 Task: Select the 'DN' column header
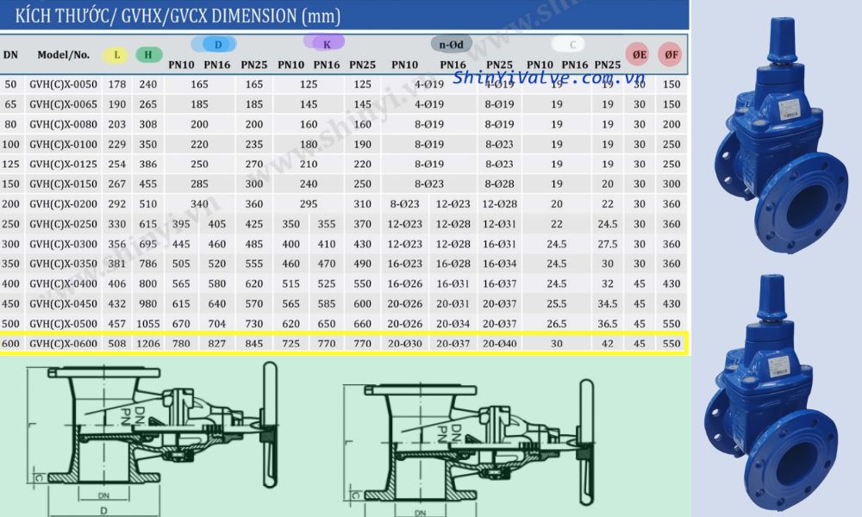point(10,54)
